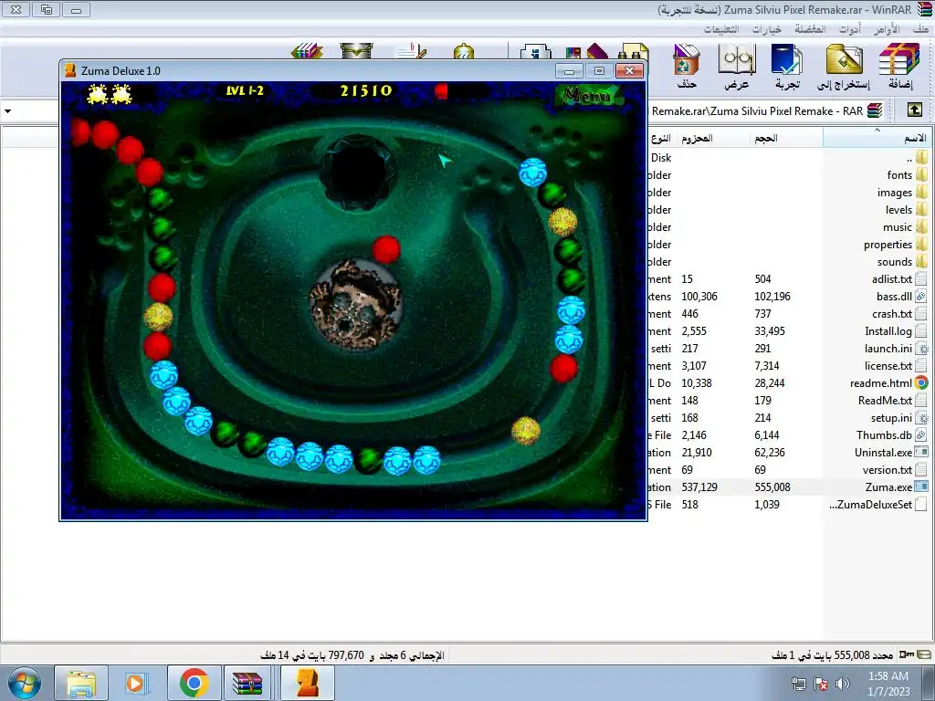Open the التعليمات (Help) menu

coord(721,29)
